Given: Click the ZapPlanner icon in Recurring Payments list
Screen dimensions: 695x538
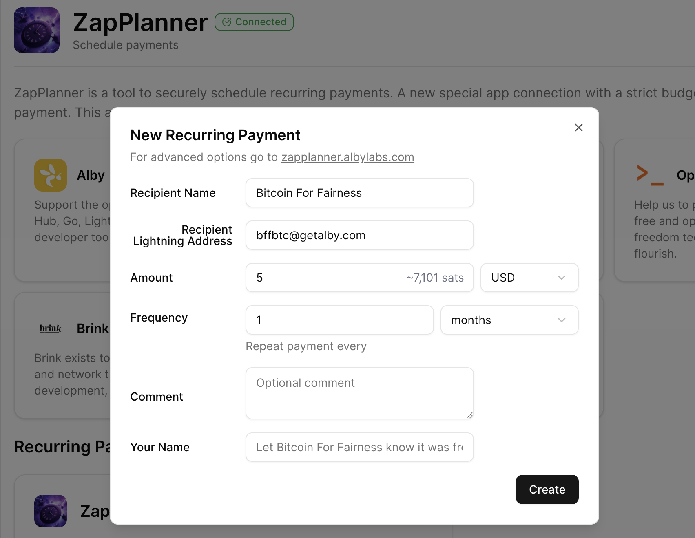Looking at the screenshot, I should click(x=51, y=511).
